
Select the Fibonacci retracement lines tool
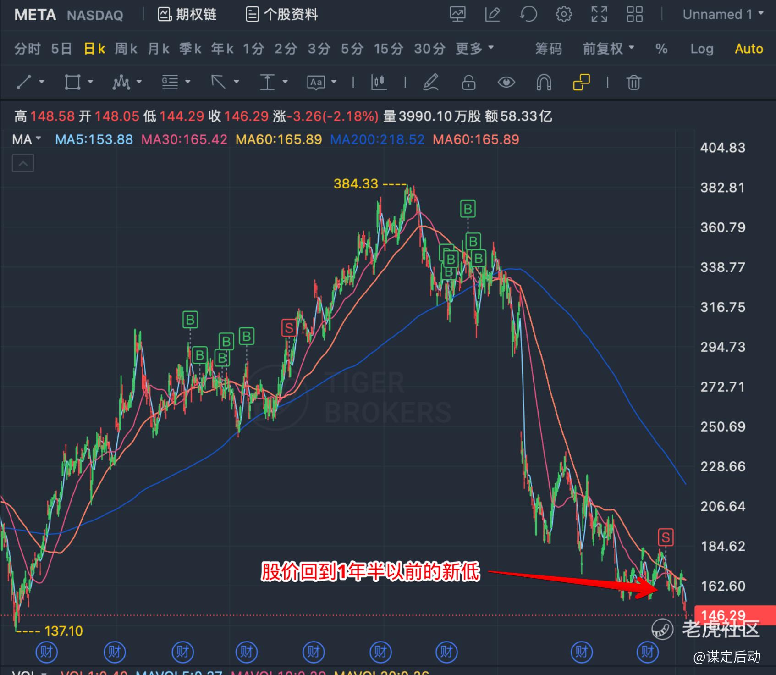[170, 82]
